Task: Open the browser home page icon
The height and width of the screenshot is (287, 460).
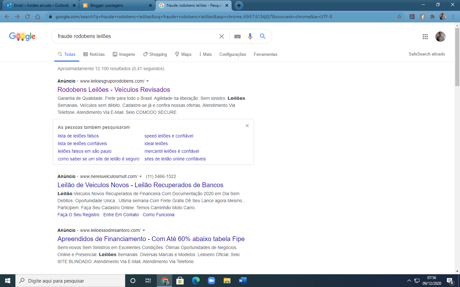Action: (38, 17)
